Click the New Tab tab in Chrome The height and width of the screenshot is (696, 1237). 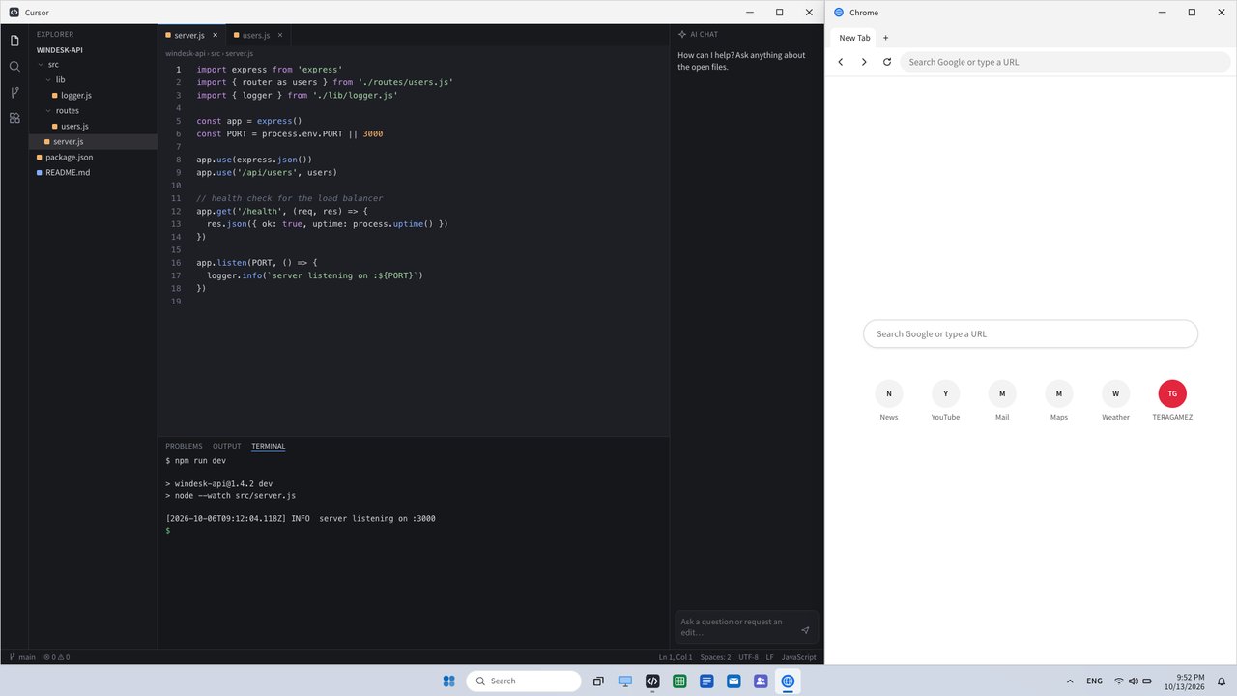(854, 38)
